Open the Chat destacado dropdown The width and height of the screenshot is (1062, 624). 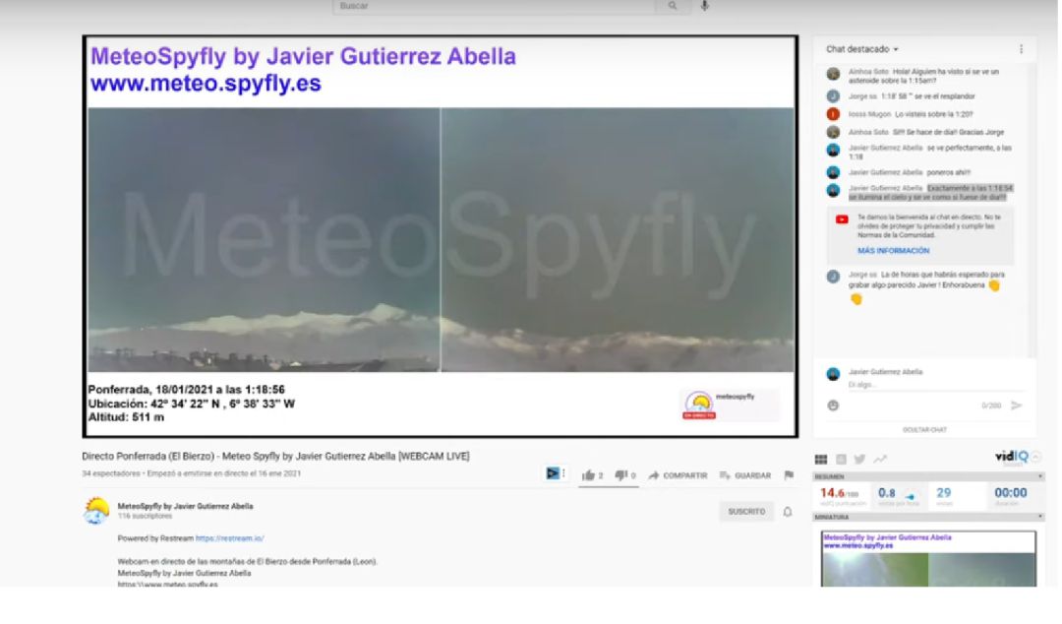click(861, 49)
